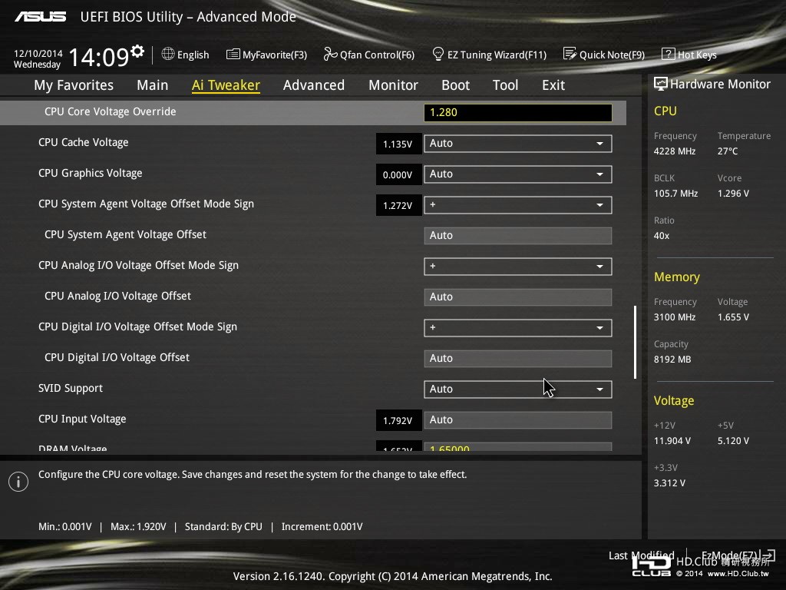Image resolution: width=786 pixels, height=590 pixels.
Task: Go to the Advanced tab
Action: tap(314, 85)
